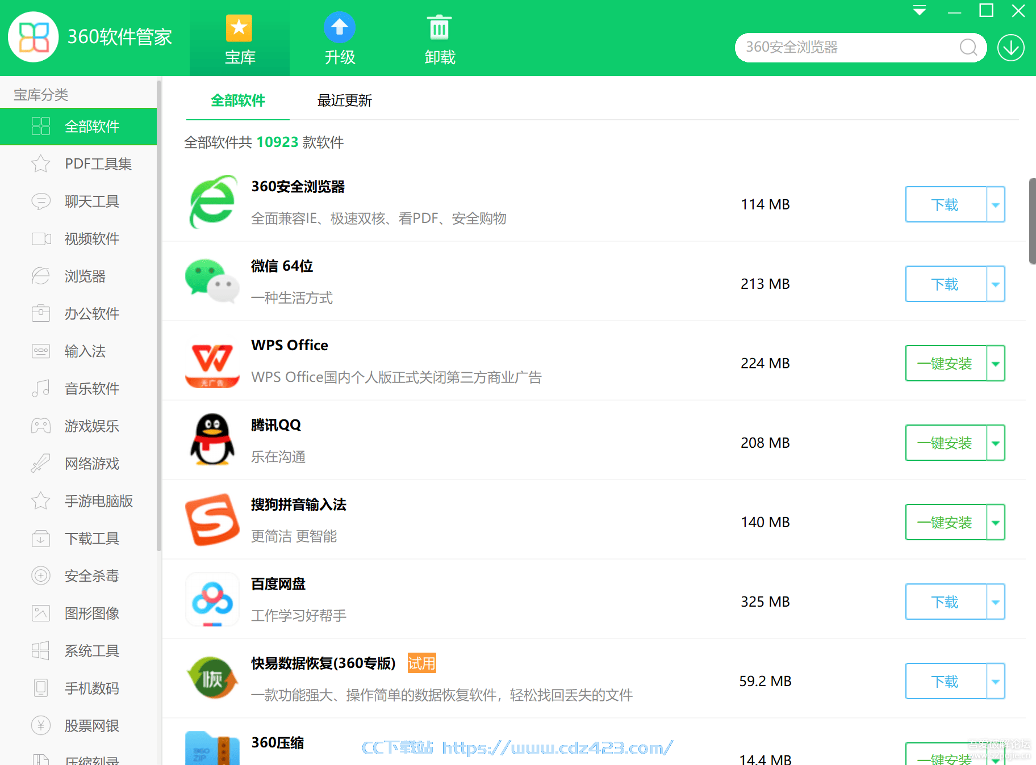This screenshot has height=765, width=1036.
Task: Click the 试用 trial badge
Action: click(x=422, y=663)
